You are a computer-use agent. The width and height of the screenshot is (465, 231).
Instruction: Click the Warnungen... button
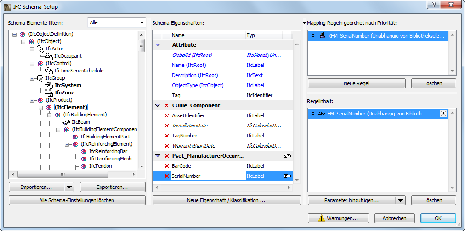338,218
